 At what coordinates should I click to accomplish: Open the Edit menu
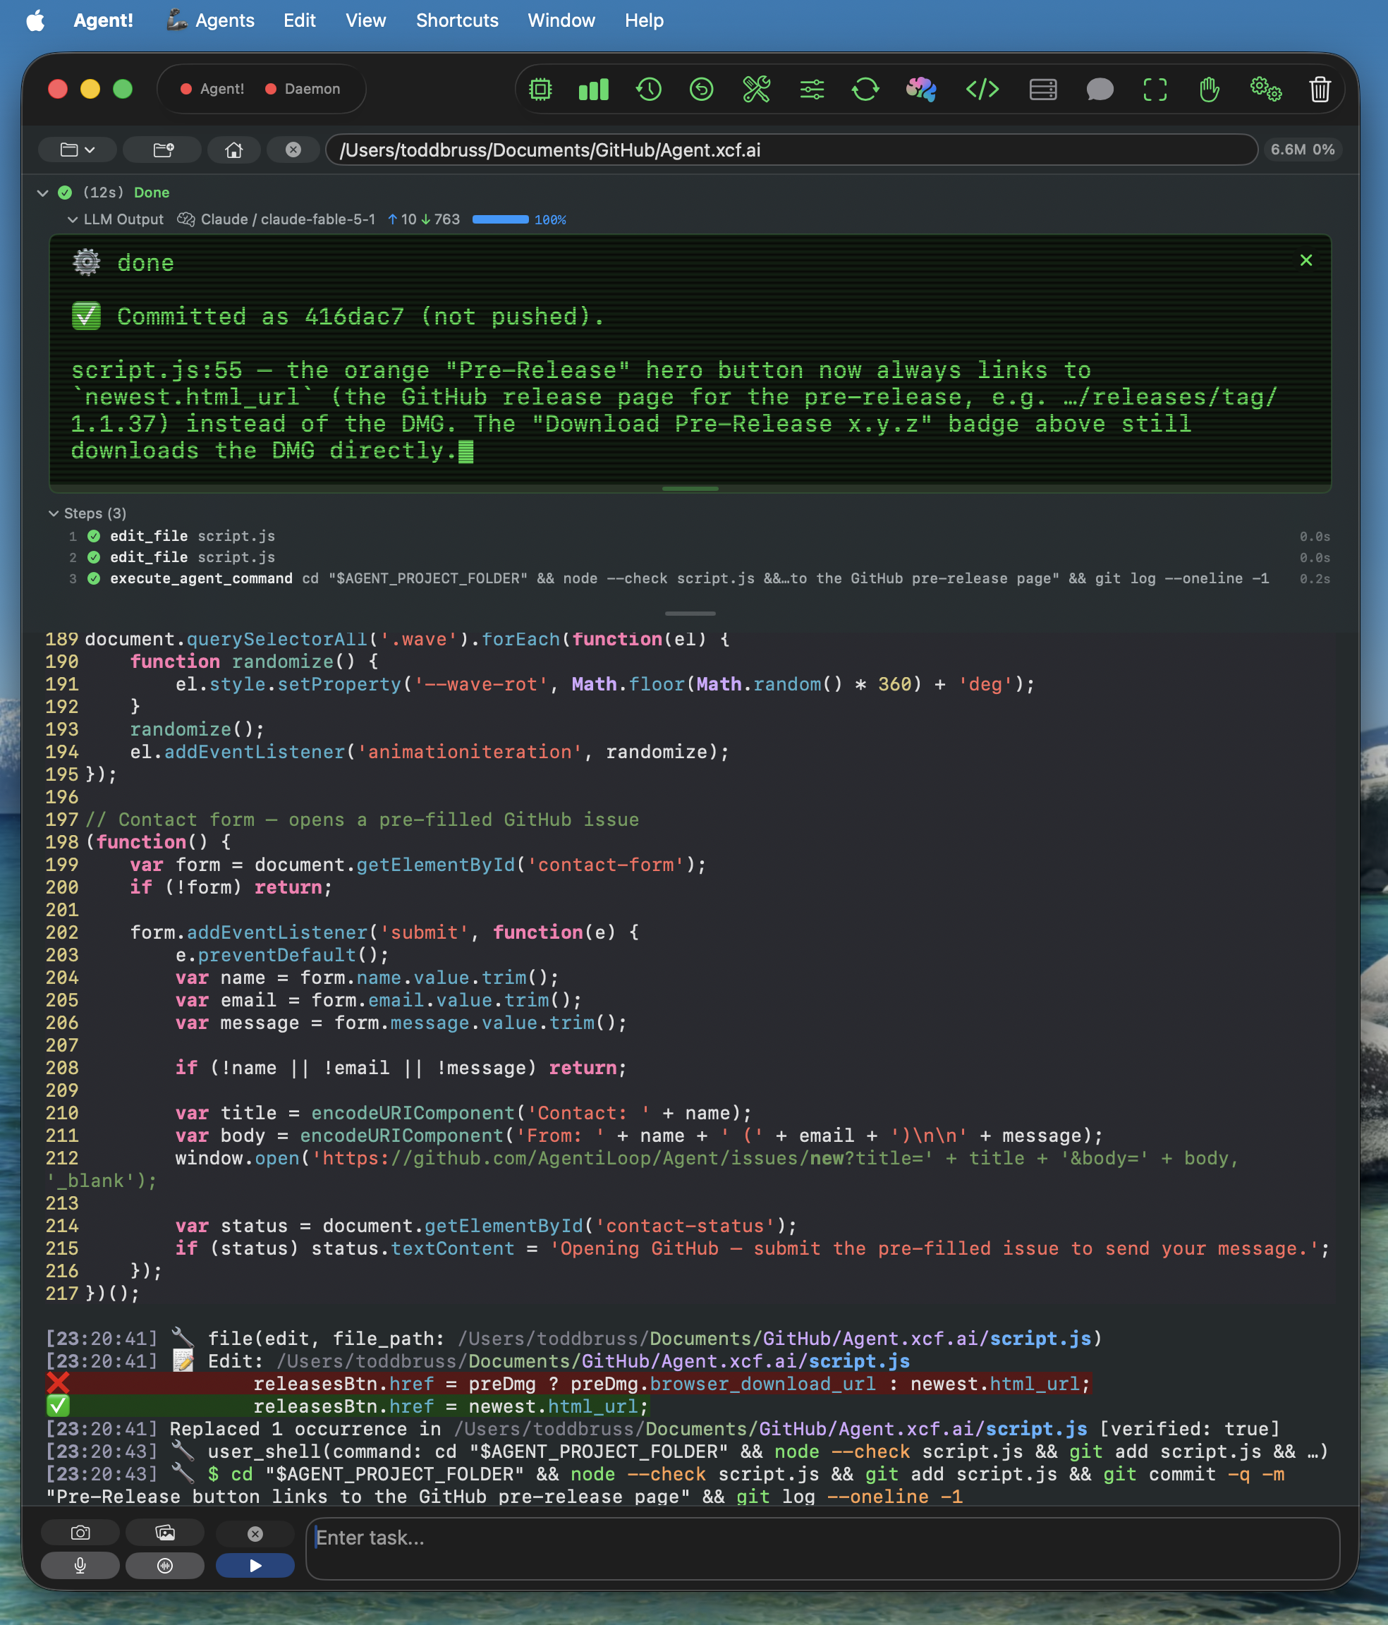click(300, 20)
